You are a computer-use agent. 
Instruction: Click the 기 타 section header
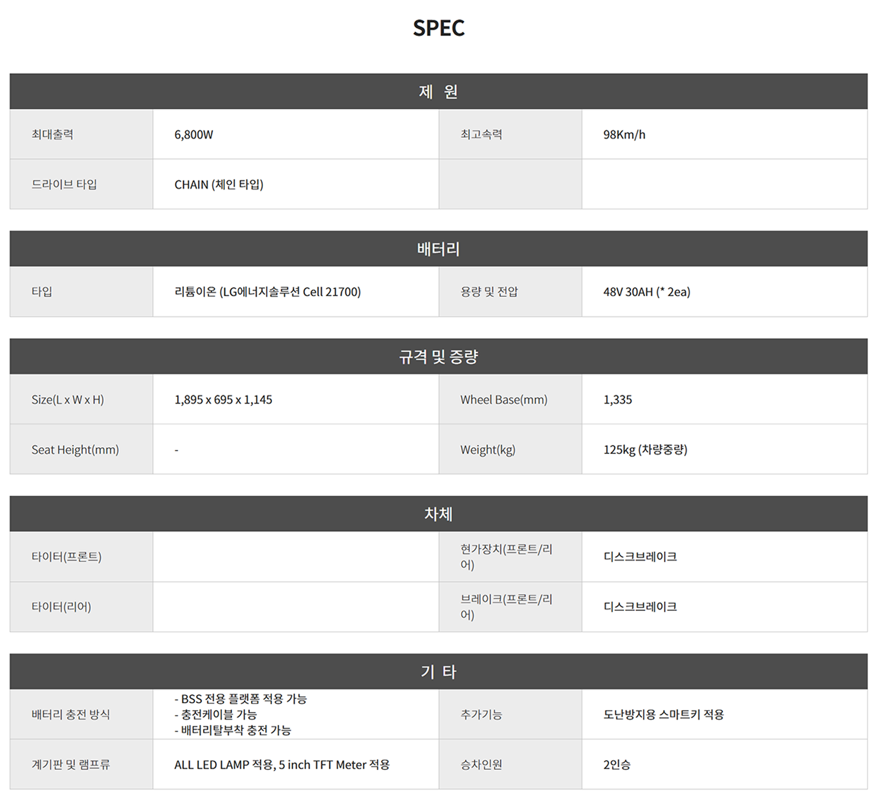point(438,671)
